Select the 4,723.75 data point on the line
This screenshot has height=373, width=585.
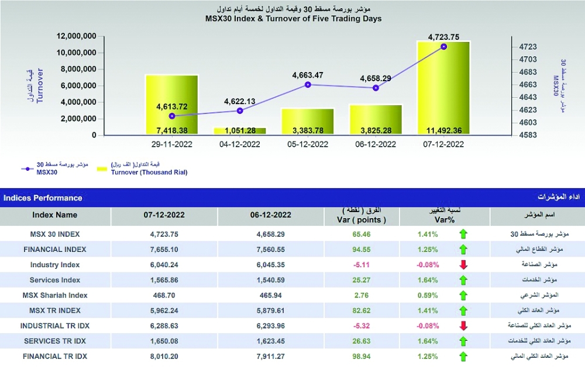tap(443, 47)
